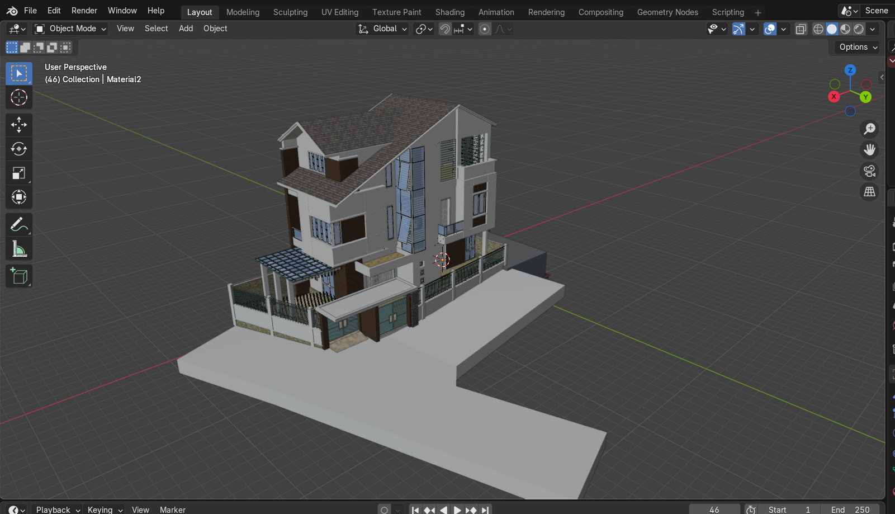895x514 pixels.
Task: Choose the Measure tool
Action: pyautogui.click(x=19, y=248)
